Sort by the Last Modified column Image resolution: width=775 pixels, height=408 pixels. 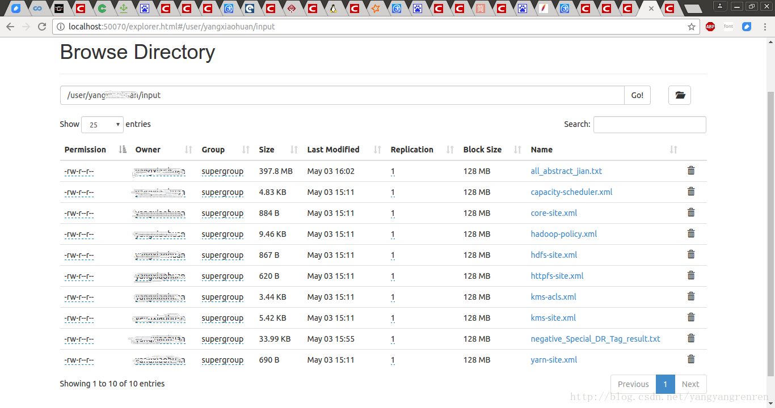pyautogui.click(x=344, y=150)
